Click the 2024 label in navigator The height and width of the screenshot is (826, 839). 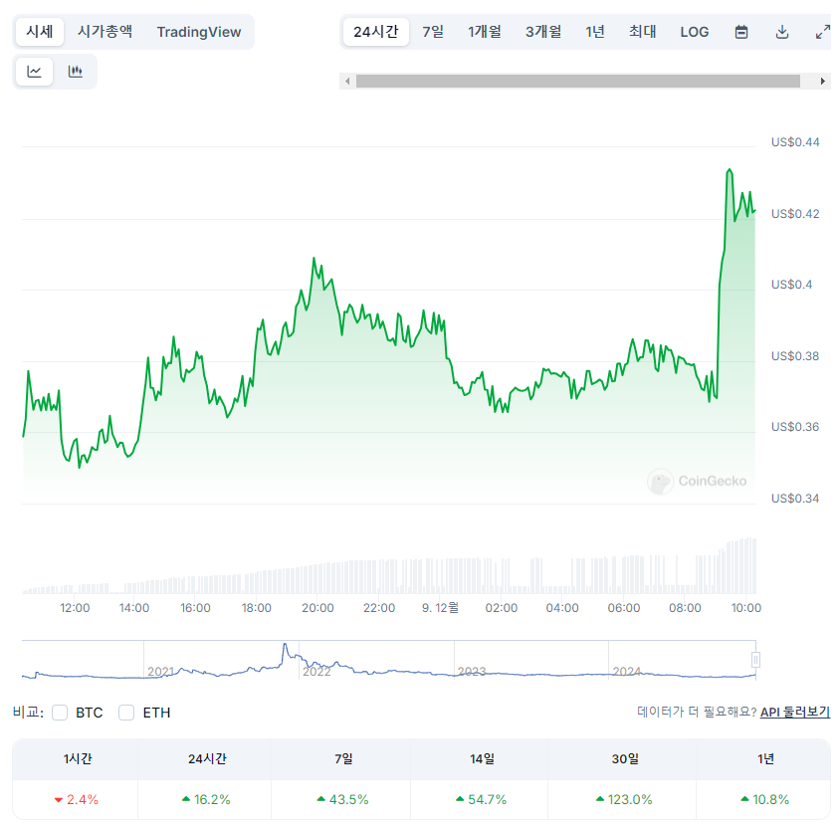pyautogui.click(x=627, y=672)
